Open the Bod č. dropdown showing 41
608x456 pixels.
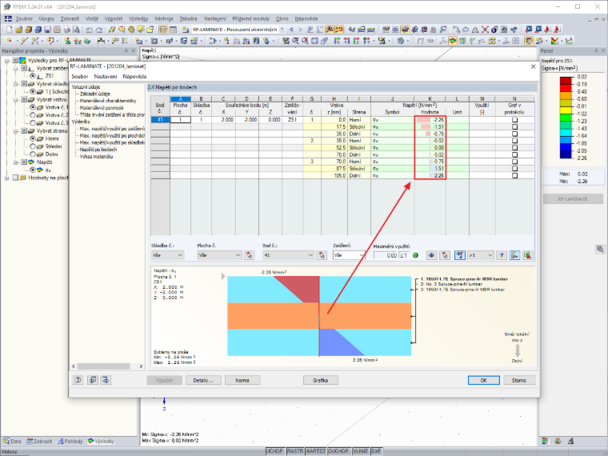click(x=288, y=255)
